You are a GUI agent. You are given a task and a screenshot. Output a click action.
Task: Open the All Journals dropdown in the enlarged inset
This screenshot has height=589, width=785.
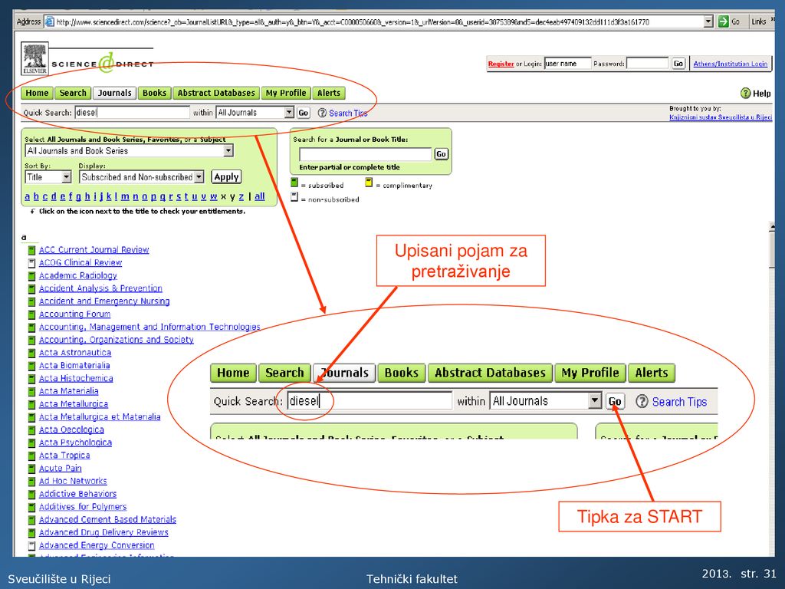pyautogui.click(x=595, y=400)
